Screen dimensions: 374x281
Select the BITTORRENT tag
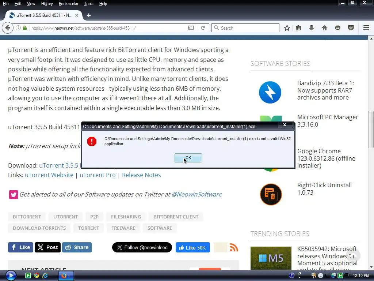(x=27, y=217)
